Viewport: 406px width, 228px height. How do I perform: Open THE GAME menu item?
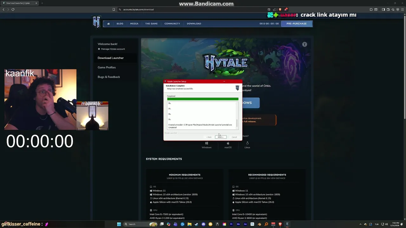tap(151, 23)
